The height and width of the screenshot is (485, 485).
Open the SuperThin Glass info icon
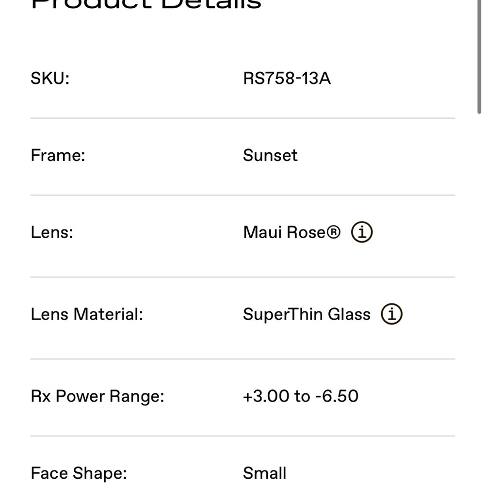[391, 314]
